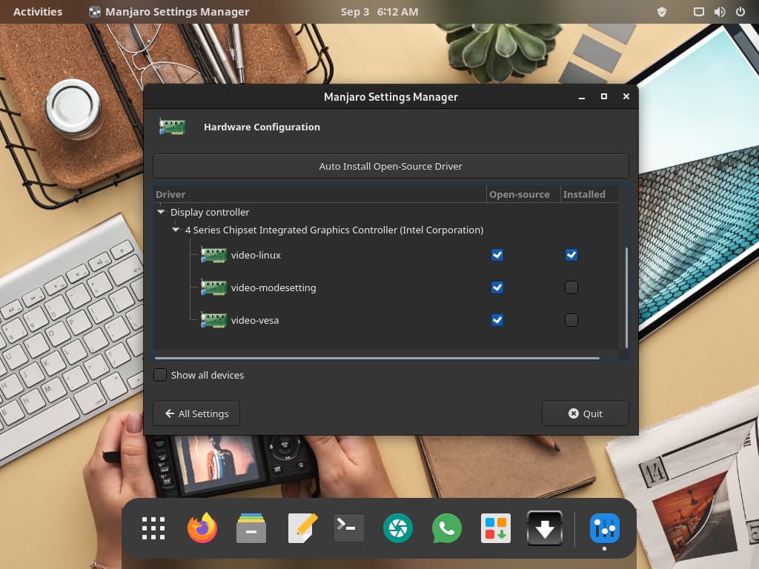Open Firefox from the dock
Screen dimensions: 759x569
(202, 528)
